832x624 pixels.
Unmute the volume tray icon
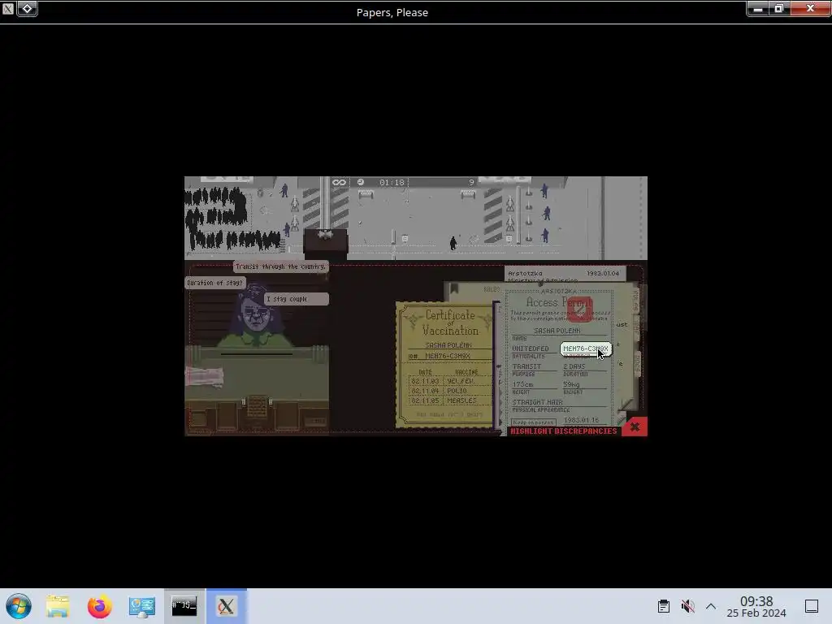pyautogui.click(x=687, y=606)
